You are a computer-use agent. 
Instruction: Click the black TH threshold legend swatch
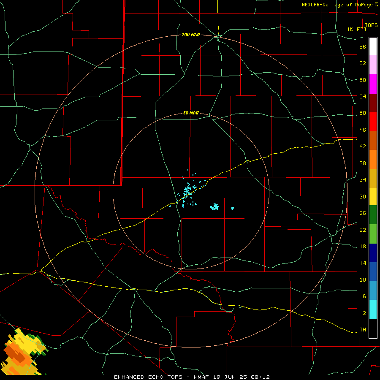(x=373, y=328)
